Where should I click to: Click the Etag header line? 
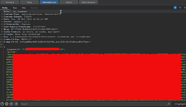(31, 29)
